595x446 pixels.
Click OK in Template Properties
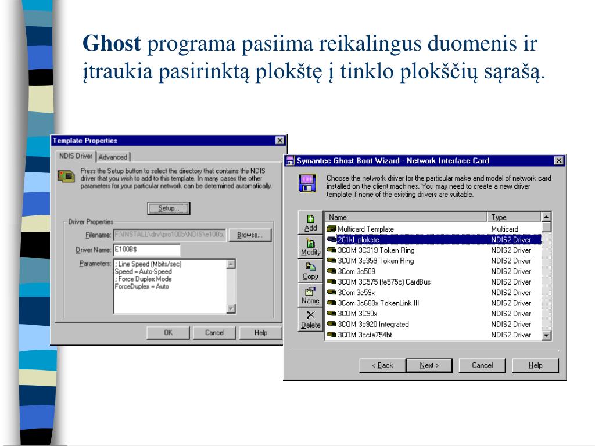pyautogui.click(x=168, y=333)
